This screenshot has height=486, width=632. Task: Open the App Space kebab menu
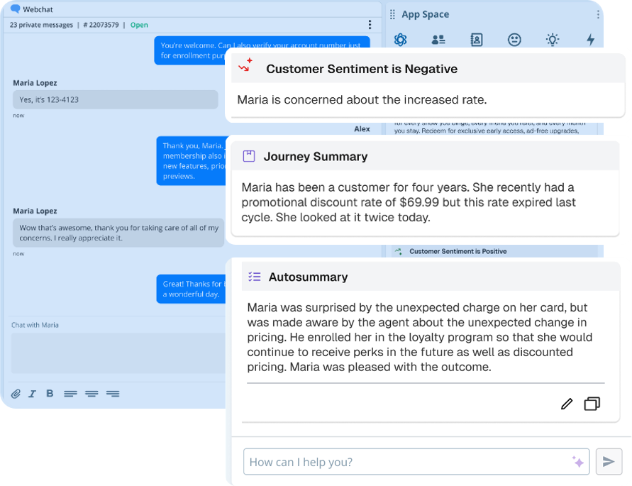[598, 14]
